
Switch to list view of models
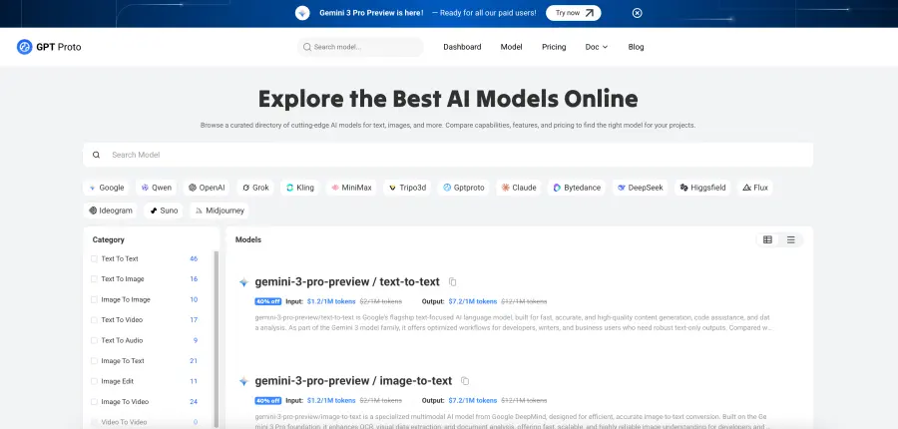tap(790, 239)
